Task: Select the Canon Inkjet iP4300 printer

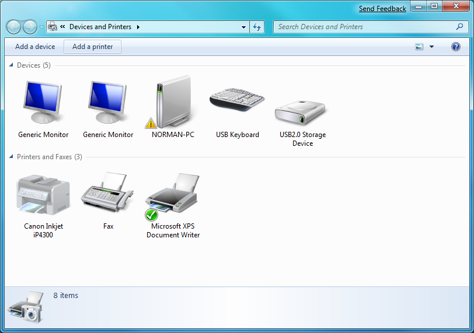Action: click(43, 195)
